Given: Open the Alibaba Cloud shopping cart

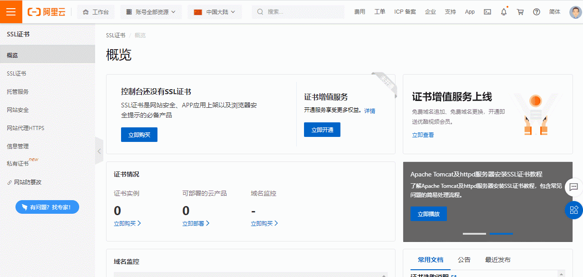Looking at the screenshot, I should pos(520,11).
